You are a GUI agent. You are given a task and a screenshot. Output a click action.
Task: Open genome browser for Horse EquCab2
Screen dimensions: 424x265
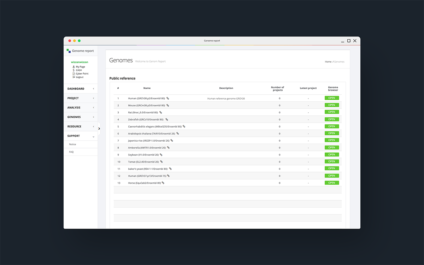point(332,183)
